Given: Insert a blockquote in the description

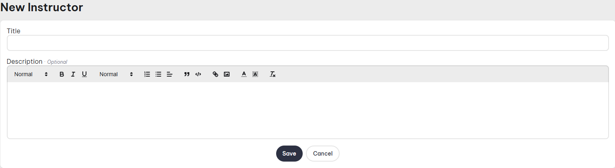Looking at the screenshot, I should click(x=187, y=74).
